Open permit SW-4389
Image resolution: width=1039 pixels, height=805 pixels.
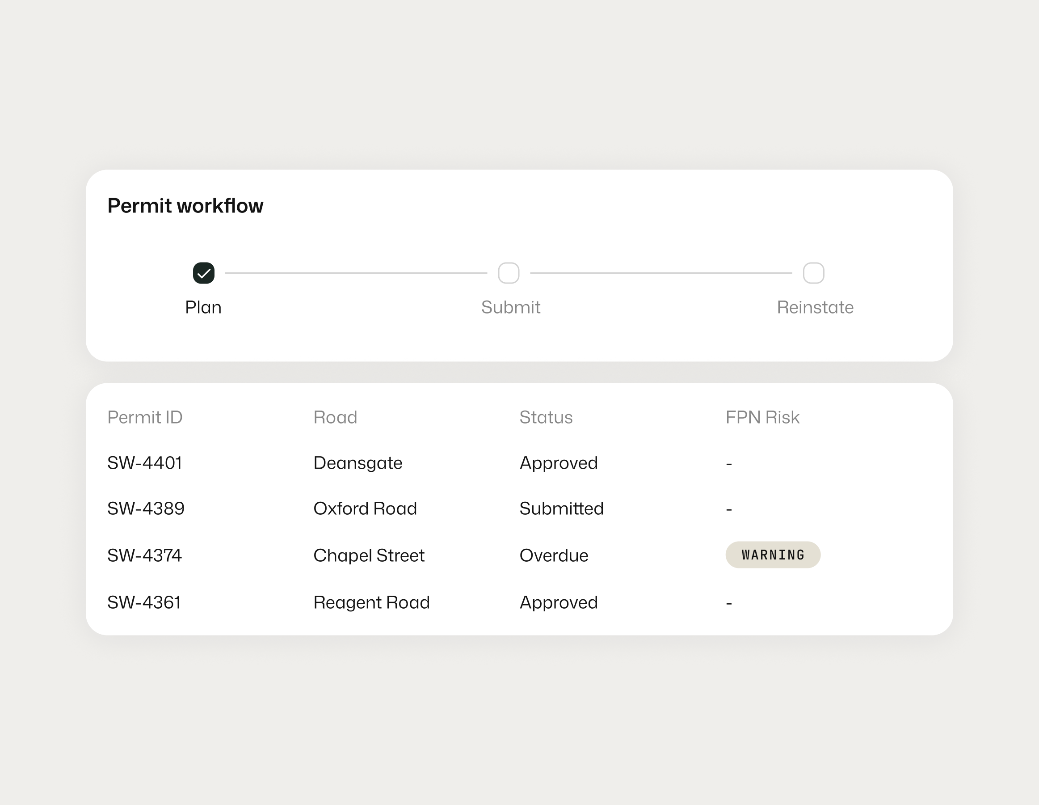coord(146,509)
